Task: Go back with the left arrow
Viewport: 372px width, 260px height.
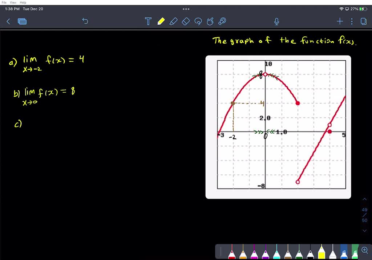Action: point(8,21)
